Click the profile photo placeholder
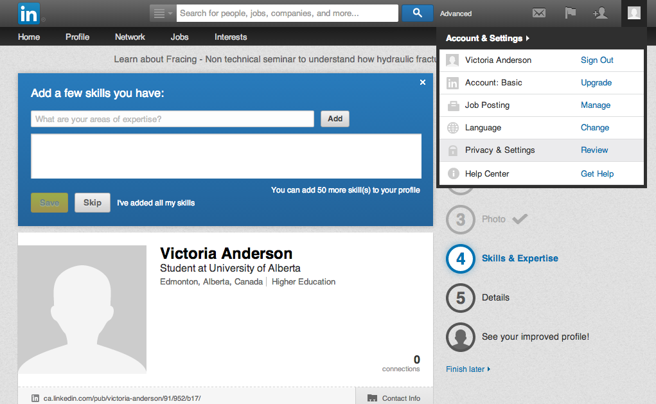This screenshot has width=656, height=404. (x=82, y=310)
